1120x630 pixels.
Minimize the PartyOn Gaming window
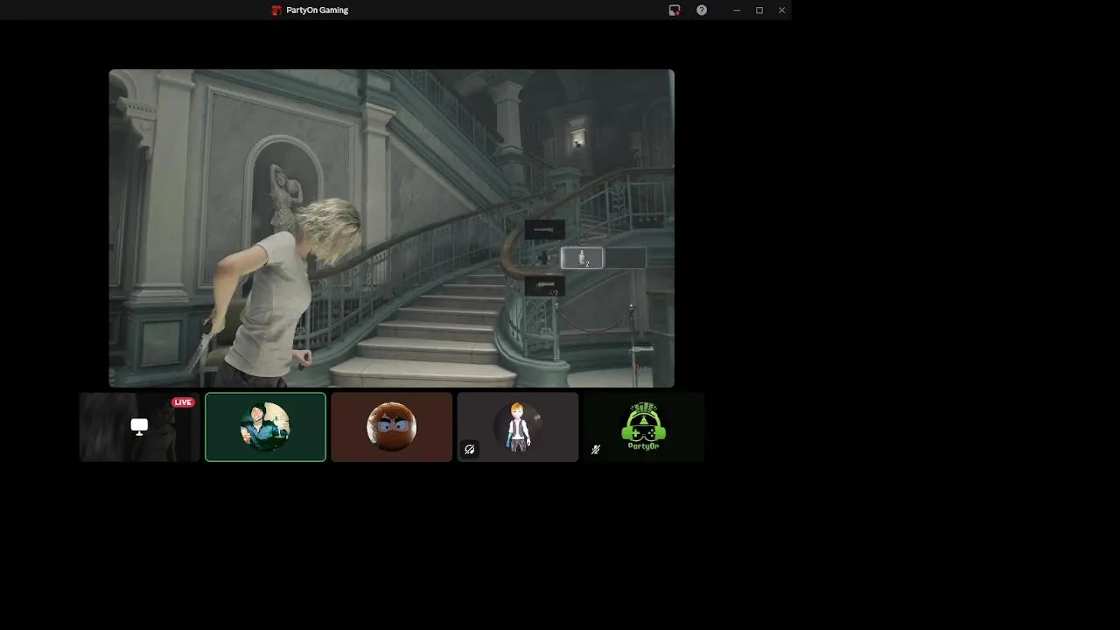737,10
